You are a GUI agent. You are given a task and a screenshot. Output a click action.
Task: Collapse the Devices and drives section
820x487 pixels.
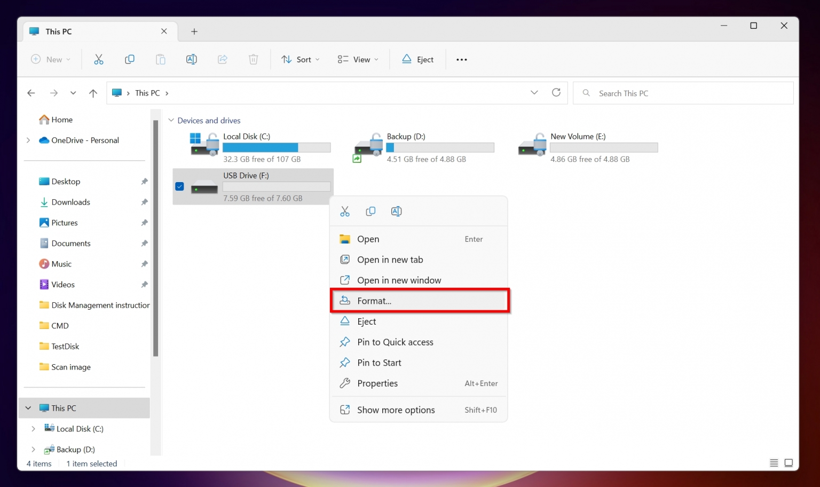171,120
